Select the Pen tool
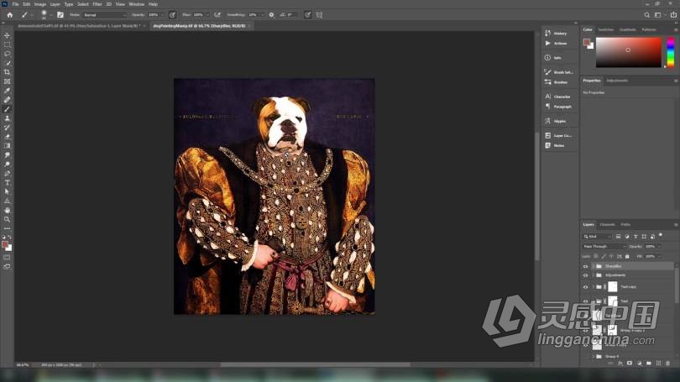680x382 pixels. pyautogui.click(x=7, y=174)
